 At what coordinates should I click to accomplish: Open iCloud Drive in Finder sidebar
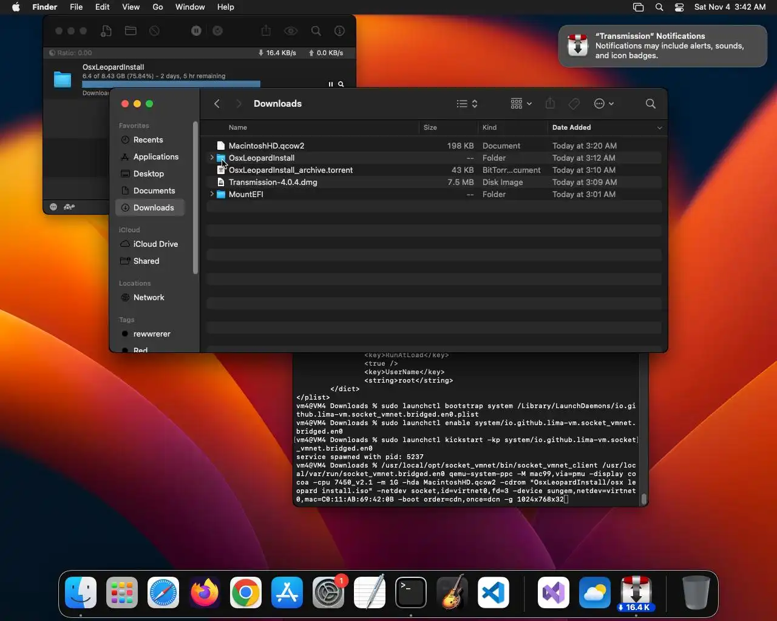[149, 244]
